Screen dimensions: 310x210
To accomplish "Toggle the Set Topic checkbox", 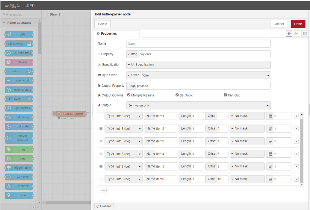I will click(177, 95).
